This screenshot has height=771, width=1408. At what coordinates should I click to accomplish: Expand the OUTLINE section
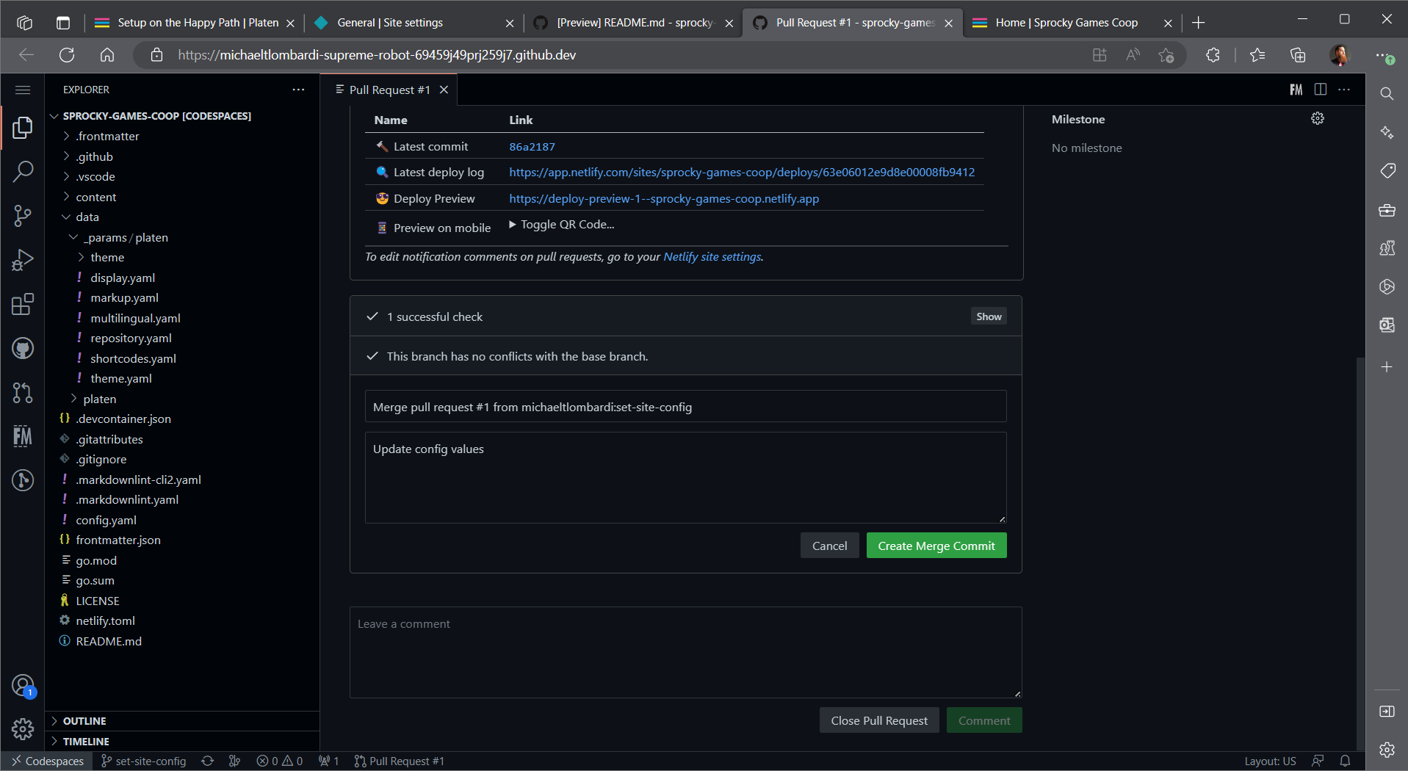pyautogui.click(x=84, y=721)
